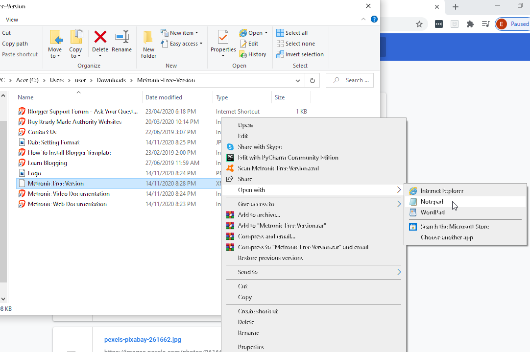Click the Copy to folder icon
Image resolution: width=530 pixels, height=352 pixels.
coord(76,37)
